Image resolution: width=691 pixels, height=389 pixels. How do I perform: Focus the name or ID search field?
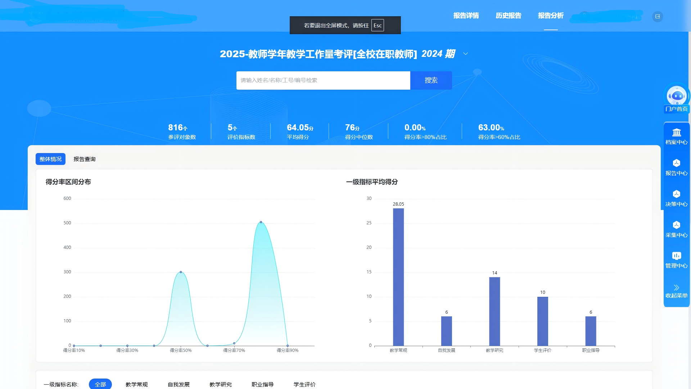point(323,80)
